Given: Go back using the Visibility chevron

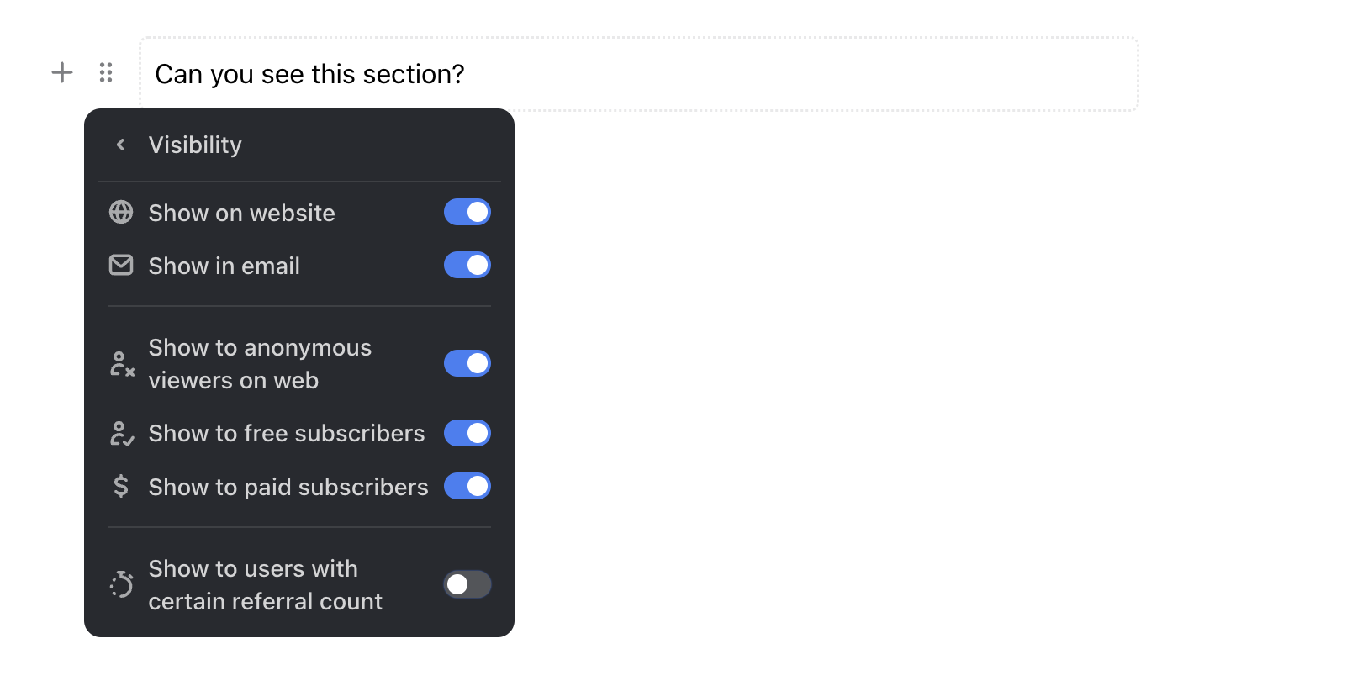Looking at the screenshot, I should point(121,145).
